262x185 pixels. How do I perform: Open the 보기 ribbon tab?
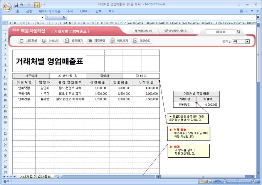click(111, 11)
